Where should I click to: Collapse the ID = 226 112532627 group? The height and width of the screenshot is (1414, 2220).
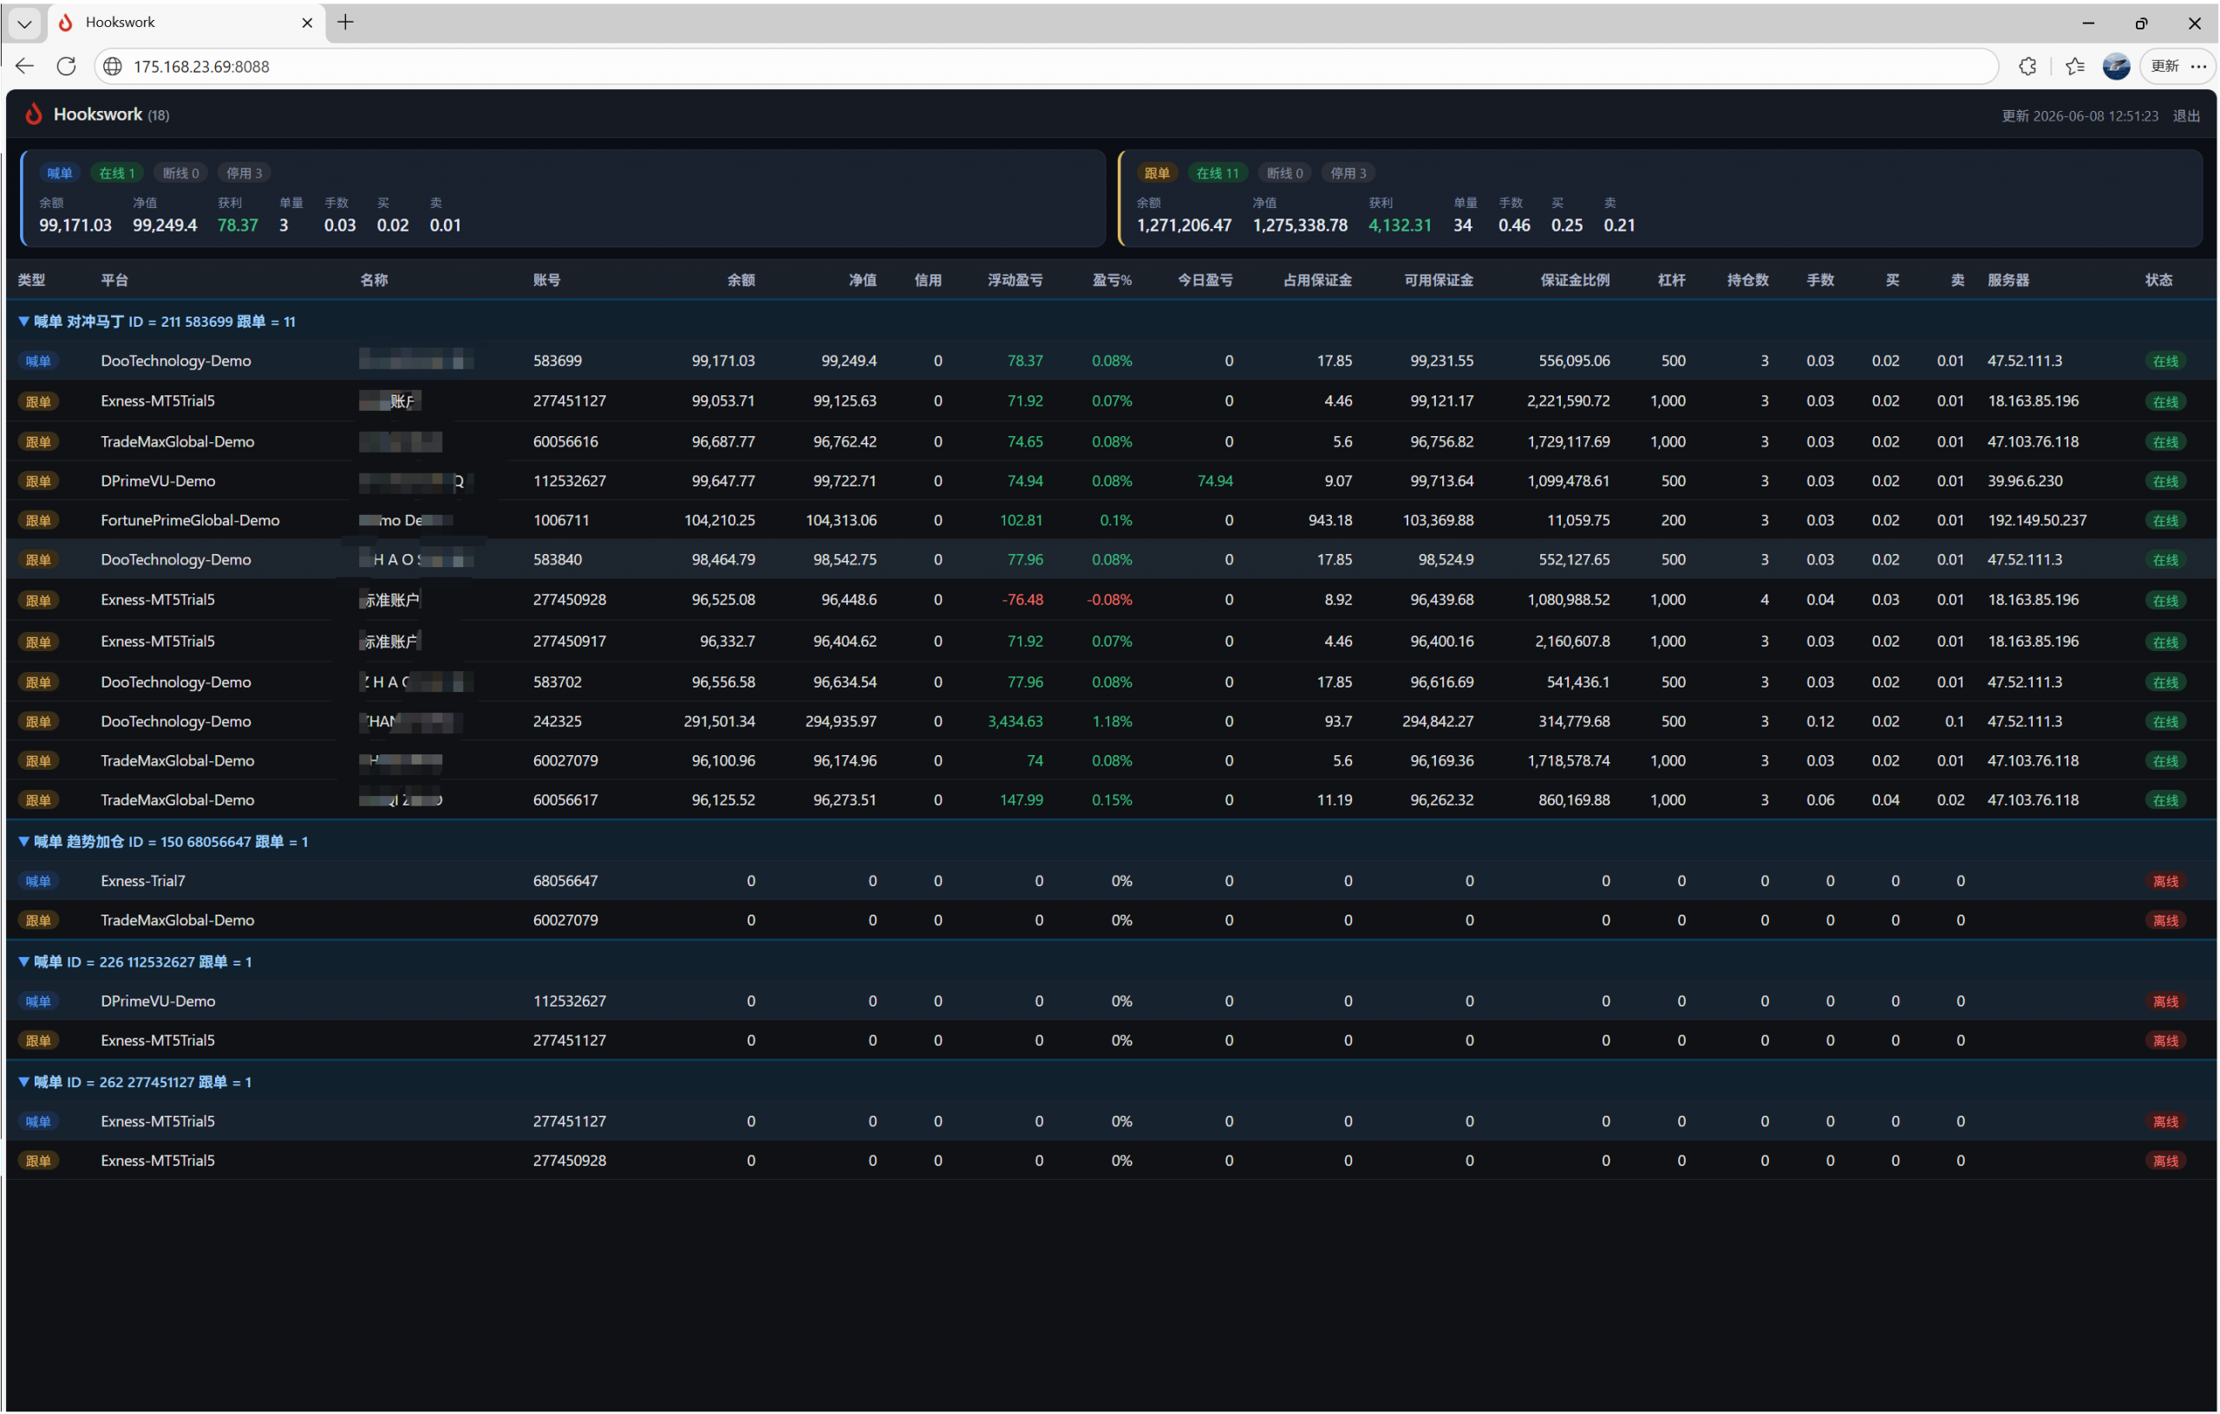24,961
